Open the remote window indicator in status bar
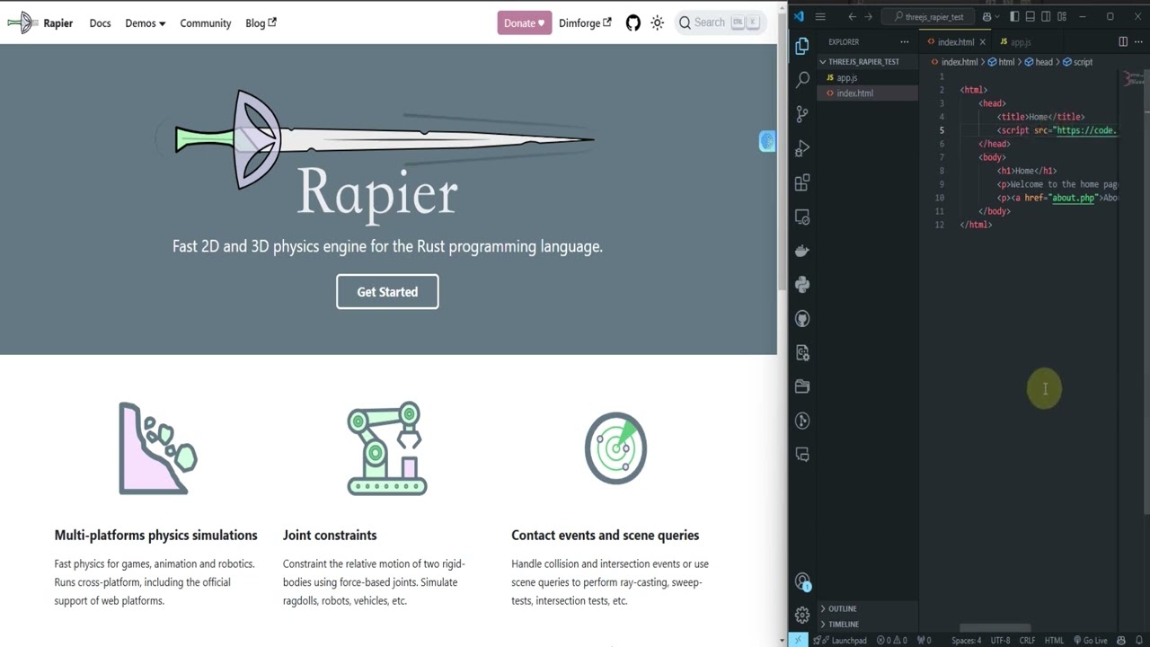The width and height of the screenshot is (1150, 647). pos(799,641)
